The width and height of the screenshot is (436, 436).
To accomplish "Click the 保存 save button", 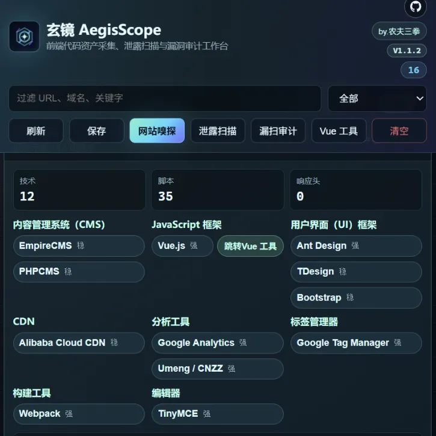I will tap(96, 130).
